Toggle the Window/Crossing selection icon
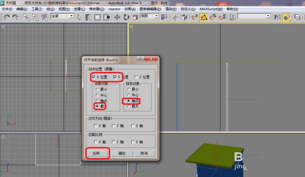This screenshot has width=305, height=177. 106,17
